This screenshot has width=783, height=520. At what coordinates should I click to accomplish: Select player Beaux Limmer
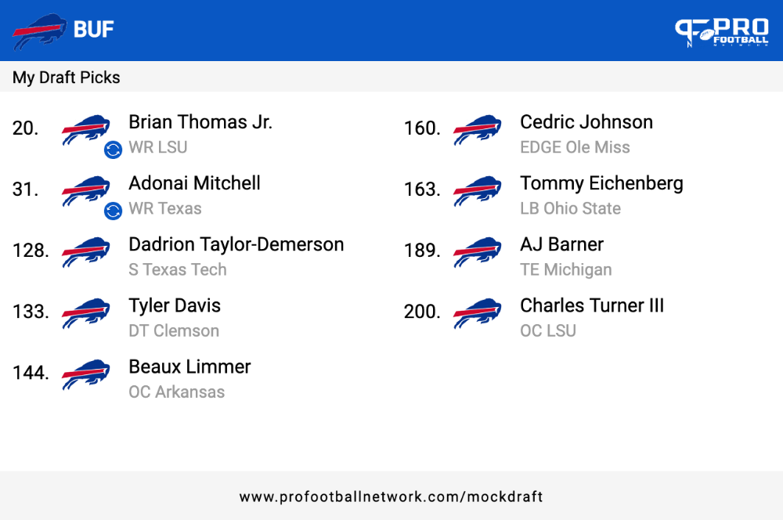[189, 367]
